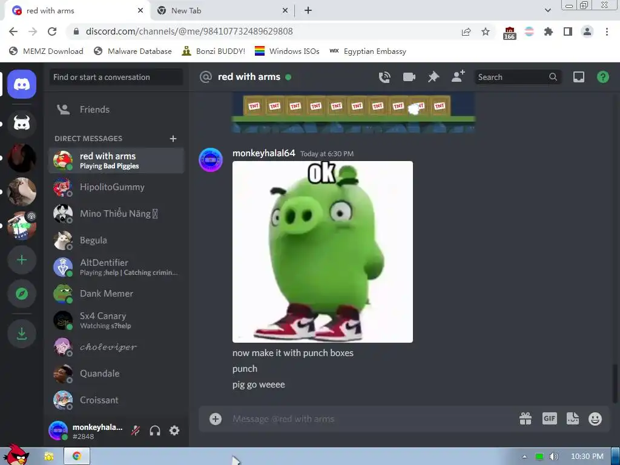The height and width of the screenshot is (465, 620).
Task: Bookmark this page with star
Action: (486, 31)
